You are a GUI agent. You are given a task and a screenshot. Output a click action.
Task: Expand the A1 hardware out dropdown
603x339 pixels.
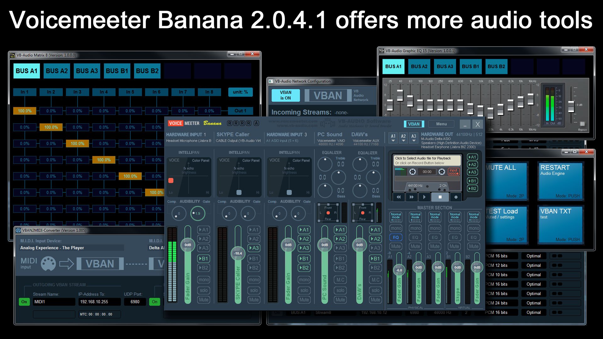tap(393, 138)
